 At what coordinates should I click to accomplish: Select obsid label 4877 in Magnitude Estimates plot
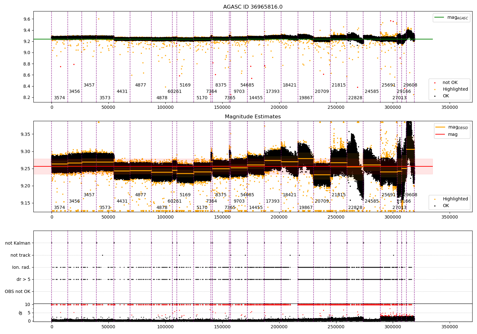pyautogui.click(x=141, y=195)
